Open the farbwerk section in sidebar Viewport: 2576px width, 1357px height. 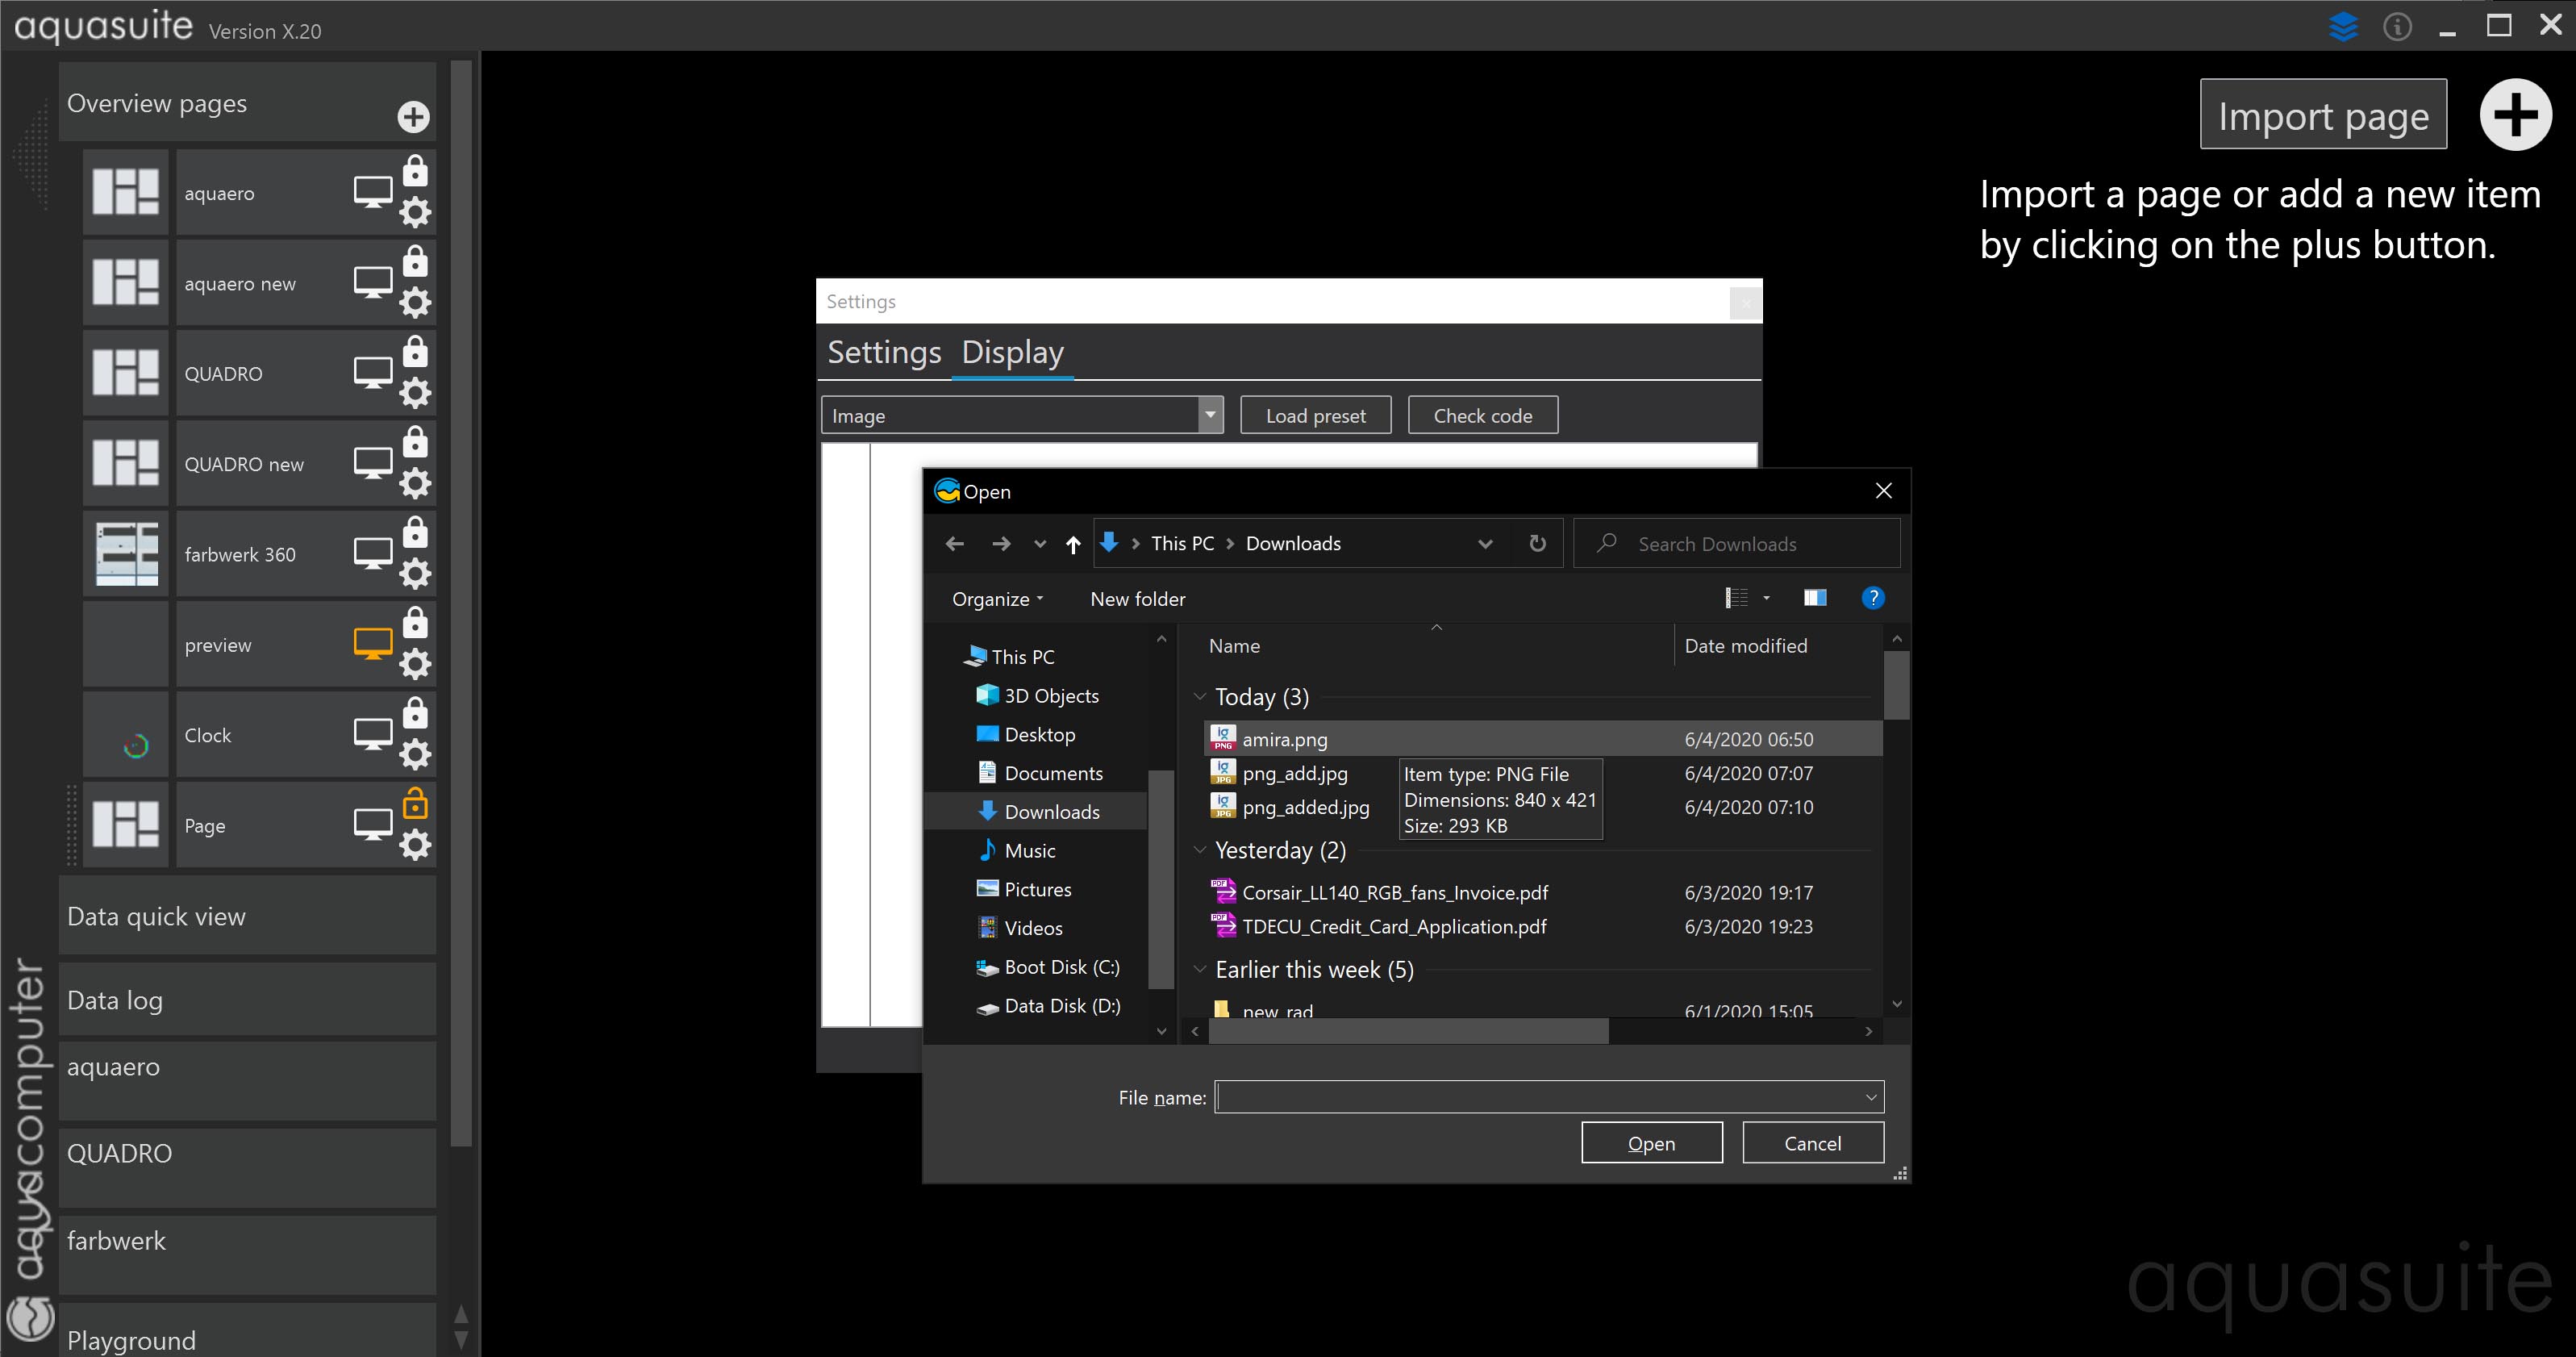[247, 1254]
